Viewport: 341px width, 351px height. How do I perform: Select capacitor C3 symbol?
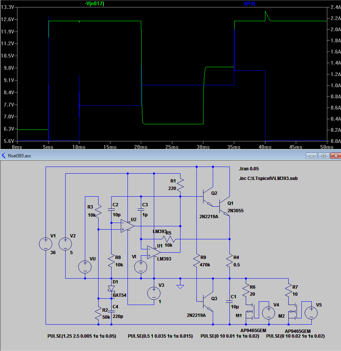pos(141,210)
